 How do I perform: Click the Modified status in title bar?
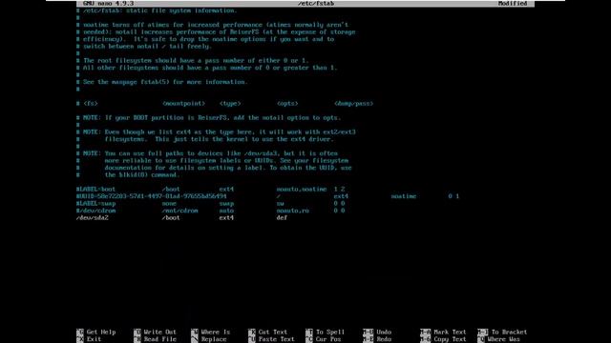[513, 4]
